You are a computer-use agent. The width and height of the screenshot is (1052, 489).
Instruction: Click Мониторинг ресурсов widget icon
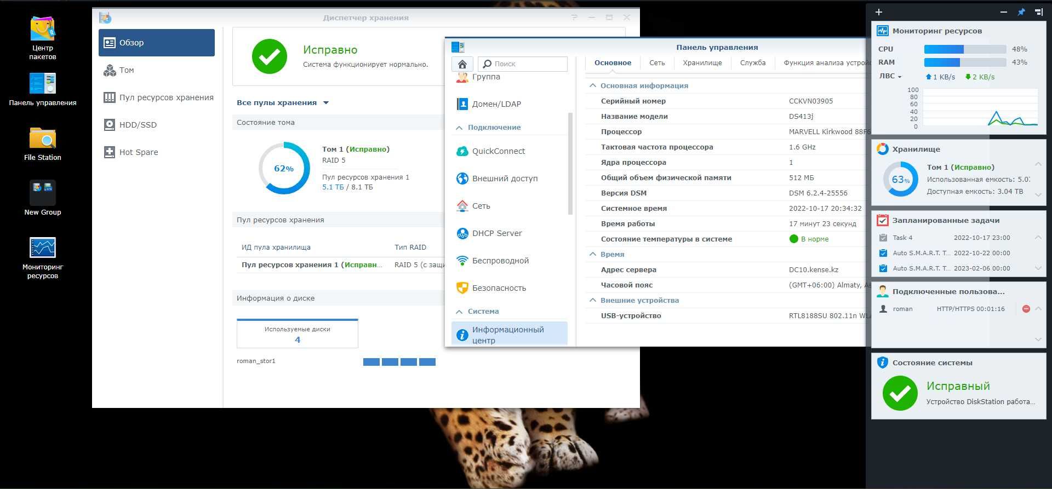coord(882,31)
